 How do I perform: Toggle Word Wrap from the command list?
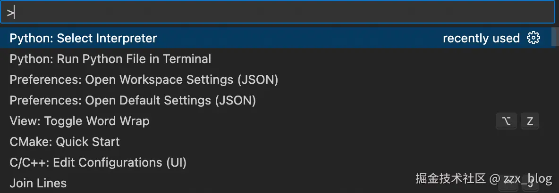tap(79, 121)
